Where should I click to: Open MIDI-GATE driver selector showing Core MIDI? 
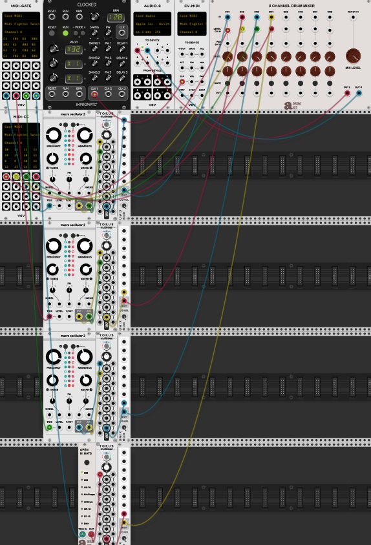(x=21, y=16)
